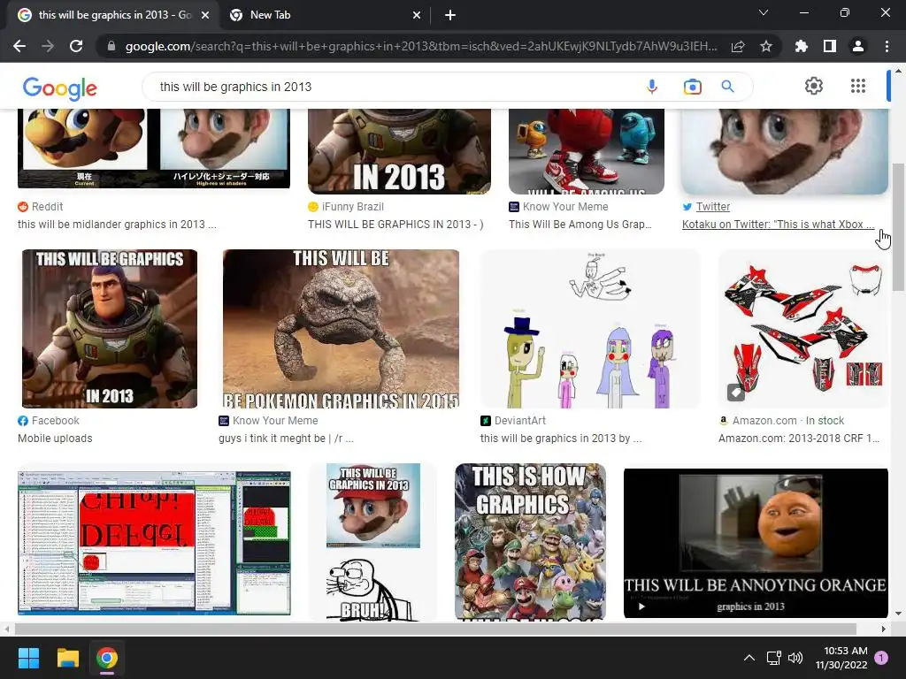Viewport: 906px width, 679px height.
Task: Open the Among Us graphics thumbnail
Action: 587,151
